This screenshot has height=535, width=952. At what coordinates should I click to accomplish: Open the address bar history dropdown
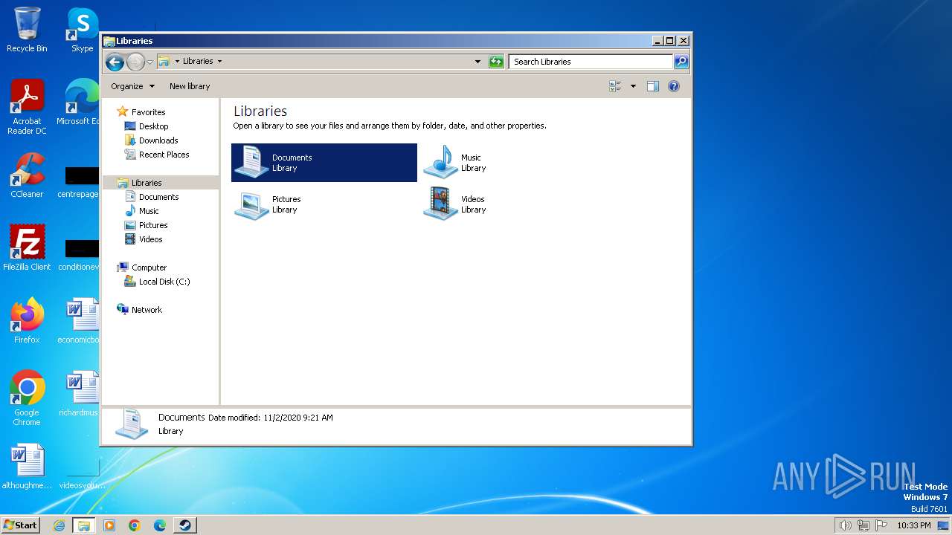point(477,62)
